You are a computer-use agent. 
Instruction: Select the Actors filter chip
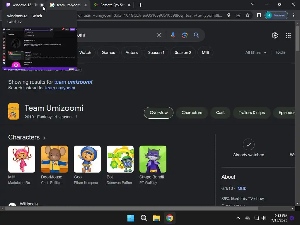132,53
